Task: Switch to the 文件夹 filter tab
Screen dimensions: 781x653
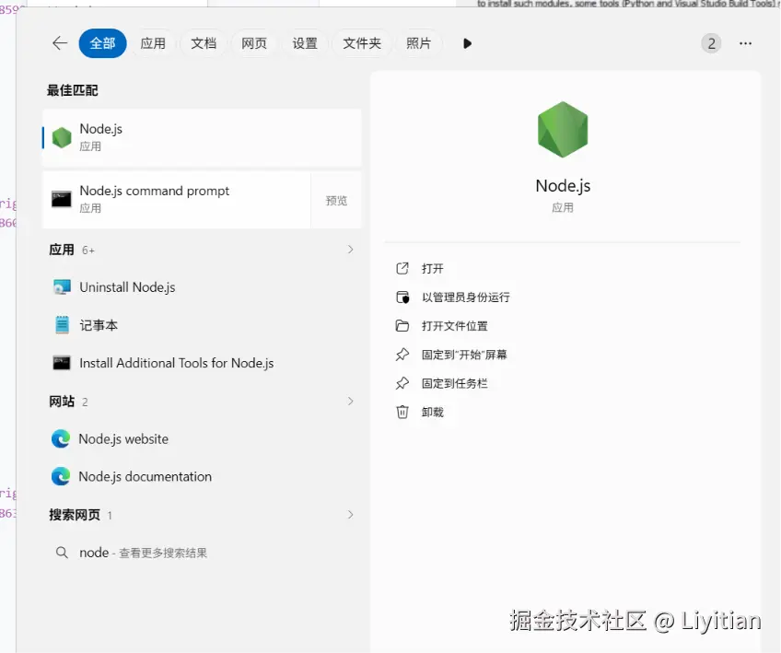Action: coord(362,43)
